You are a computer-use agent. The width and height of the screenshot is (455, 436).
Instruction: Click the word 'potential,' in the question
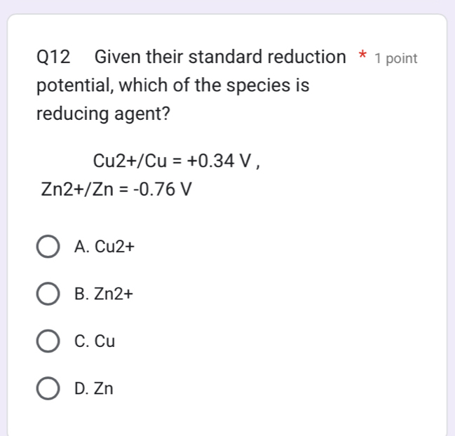77,86
